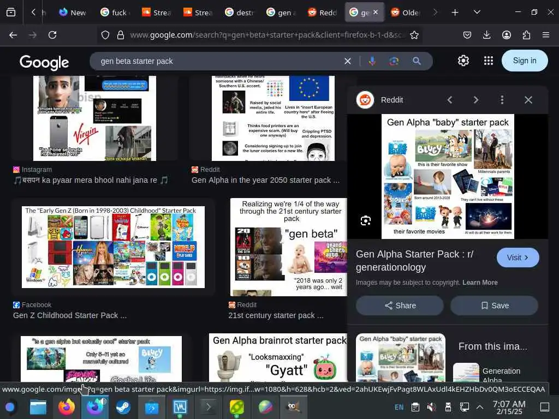Open Early Gen Z Childhood starter pack image

click(x=113, y=247)
